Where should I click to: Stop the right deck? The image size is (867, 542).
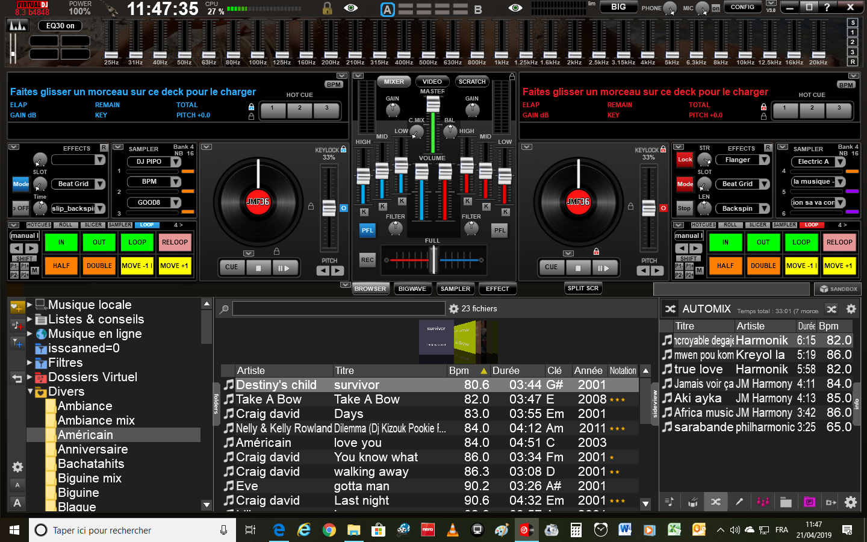click(x=578, y=267)
